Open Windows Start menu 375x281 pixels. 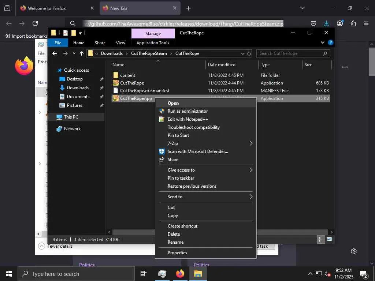click(9, 274)
